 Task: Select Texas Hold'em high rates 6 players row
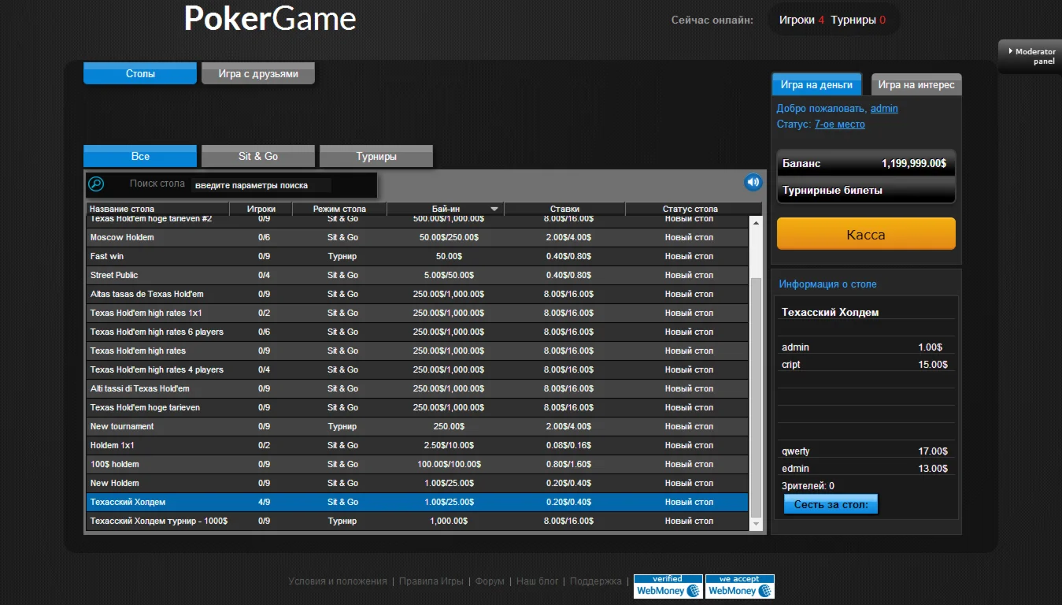(x=417, y=332)
